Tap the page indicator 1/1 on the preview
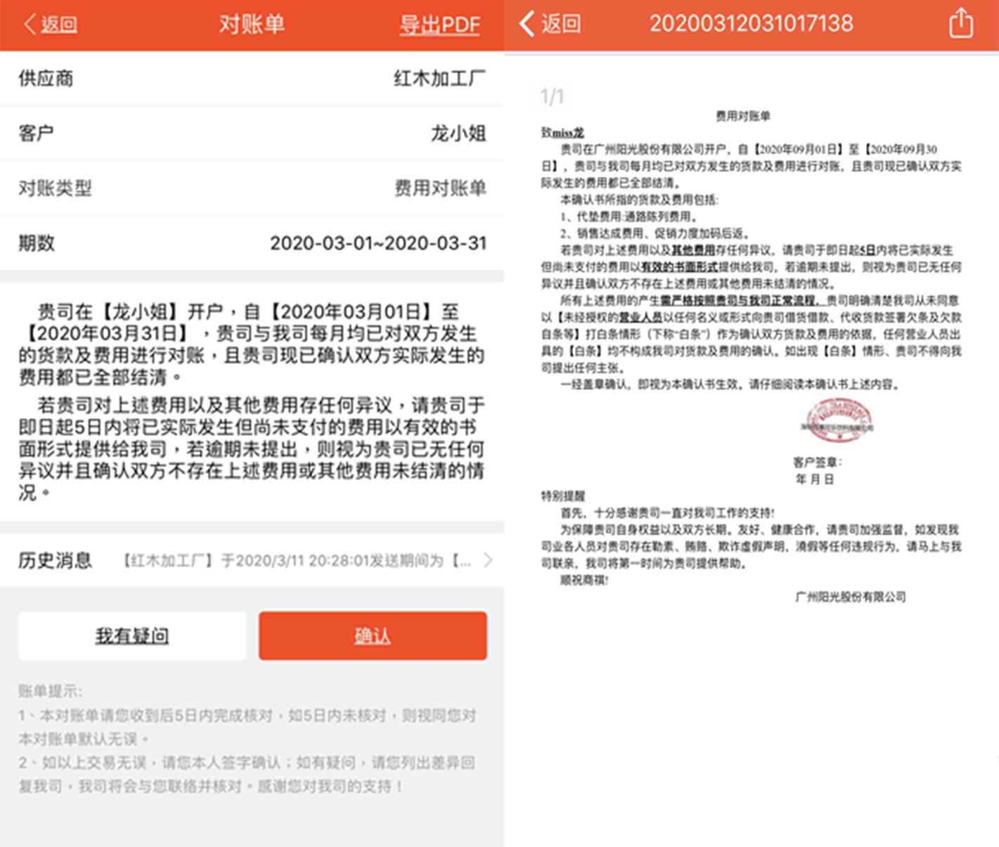Image resolution: width=999 pixels, height=847 pixels. click(x=552, y=96)
